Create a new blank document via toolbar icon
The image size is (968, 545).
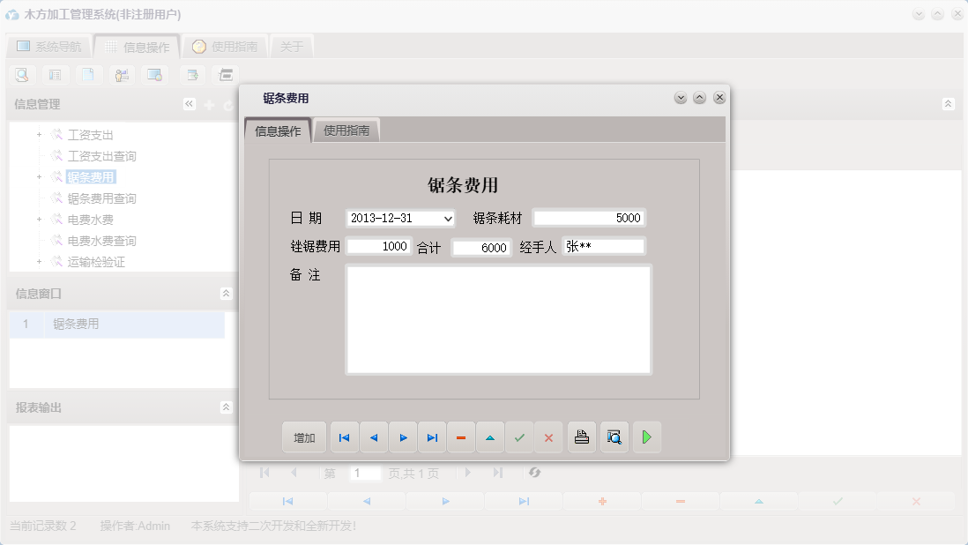coord(88,74)
